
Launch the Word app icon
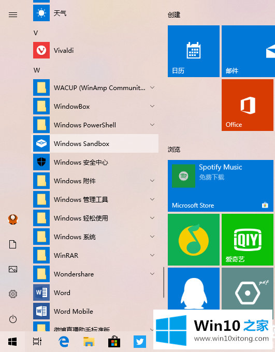pyautogui.click(x=41, y=292)
